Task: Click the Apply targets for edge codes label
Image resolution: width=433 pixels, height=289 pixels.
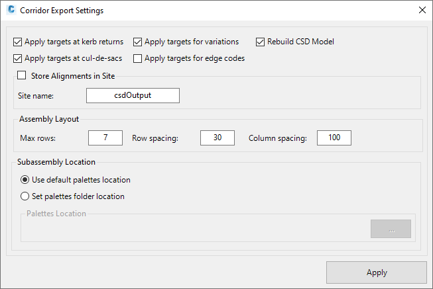Action: pyautogui.click(x=195, y=58)
